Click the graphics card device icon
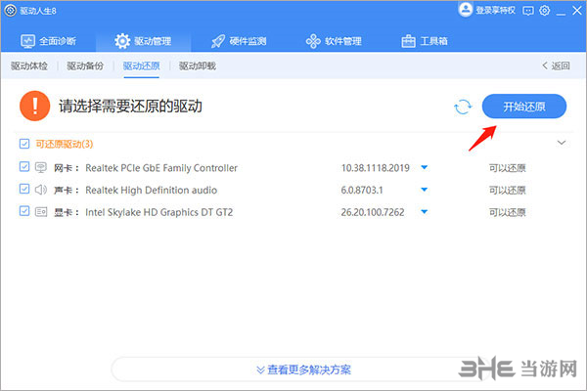This screenshot has width=587, height=391. point(41,212)
